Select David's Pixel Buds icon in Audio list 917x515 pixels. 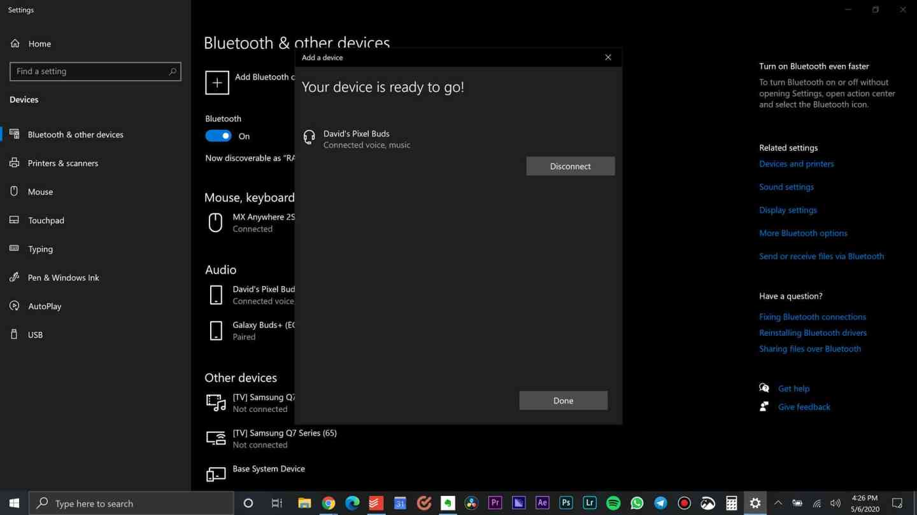point(216,295)
